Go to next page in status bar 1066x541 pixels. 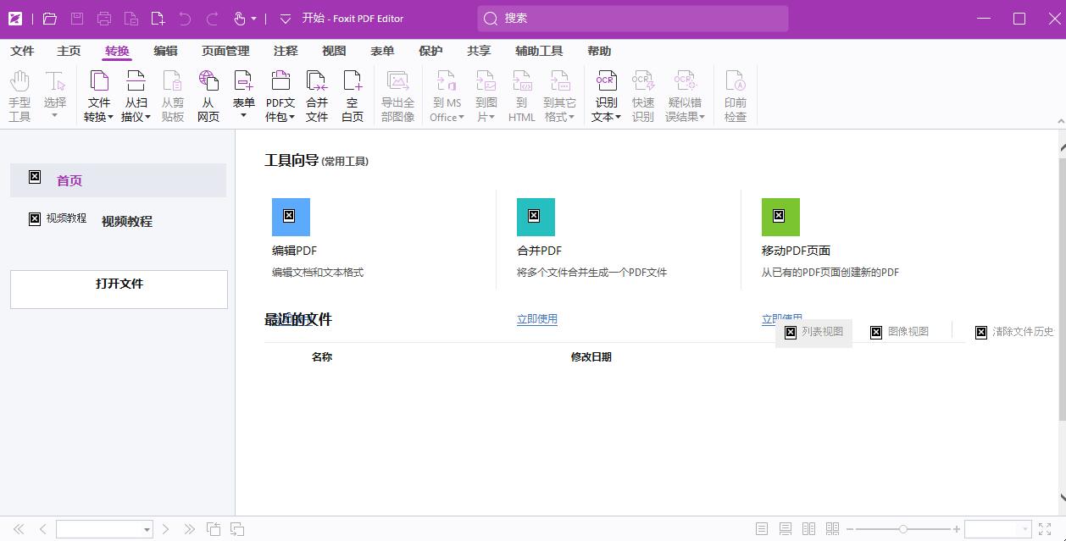[165, 529]
